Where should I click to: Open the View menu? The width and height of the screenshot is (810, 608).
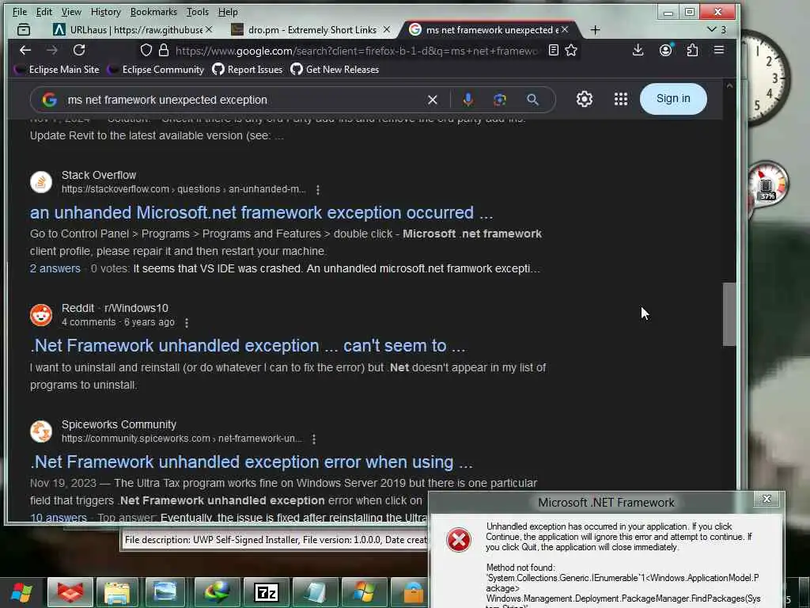pos(71,11)
